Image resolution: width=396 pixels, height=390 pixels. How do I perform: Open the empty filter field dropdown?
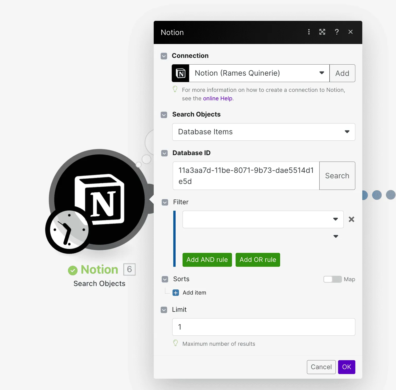coord(263,219)
